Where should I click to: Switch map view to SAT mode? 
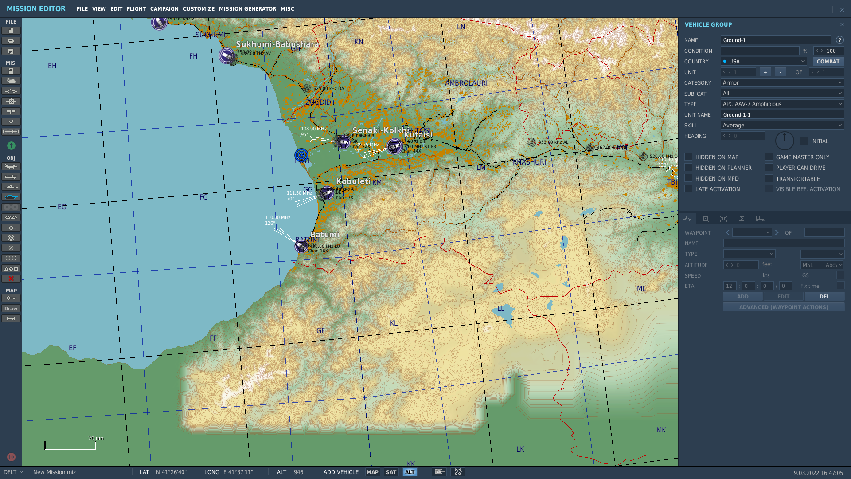pyautogui.click(x=391, y=472)
